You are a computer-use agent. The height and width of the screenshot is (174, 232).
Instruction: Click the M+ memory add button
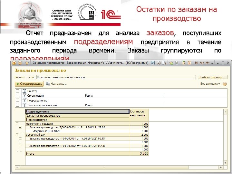(x=202, y=63)
